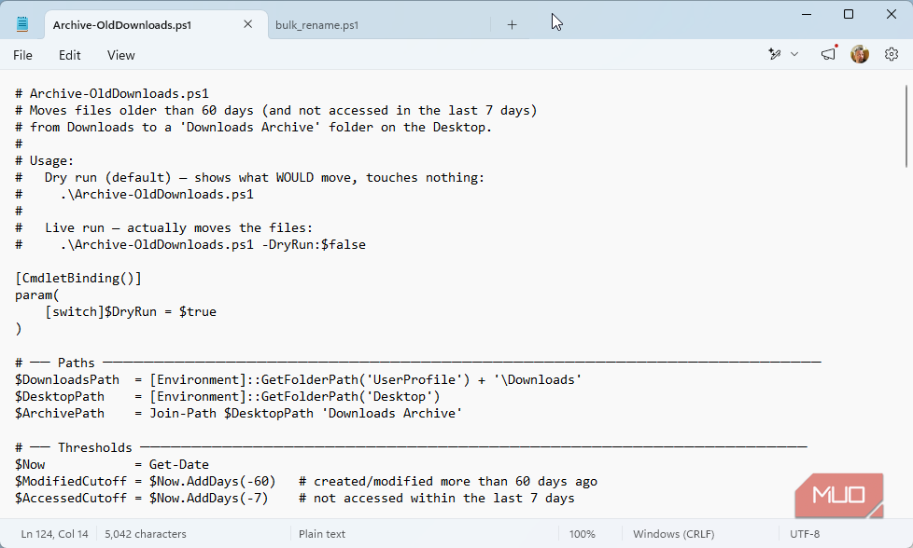Click the '# Moves files older than 60 days' line
The height and width of the screenshot is (548, 913).
pyautogui.click(x=276, y=110)
